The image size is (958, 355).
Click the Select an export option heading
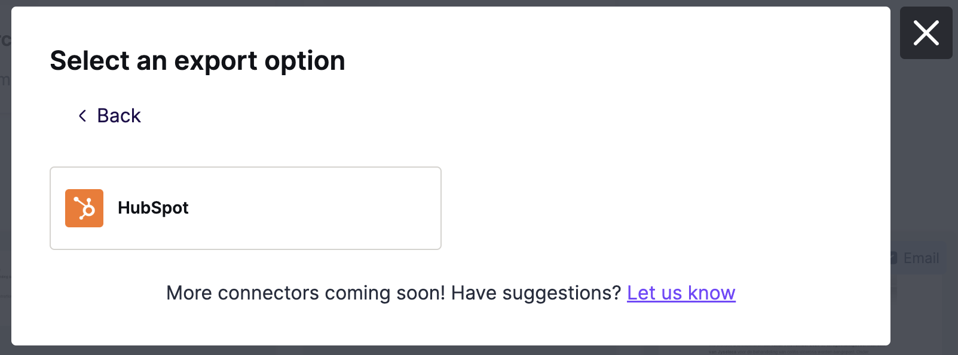pyautogui.click(x=198, y=61)
